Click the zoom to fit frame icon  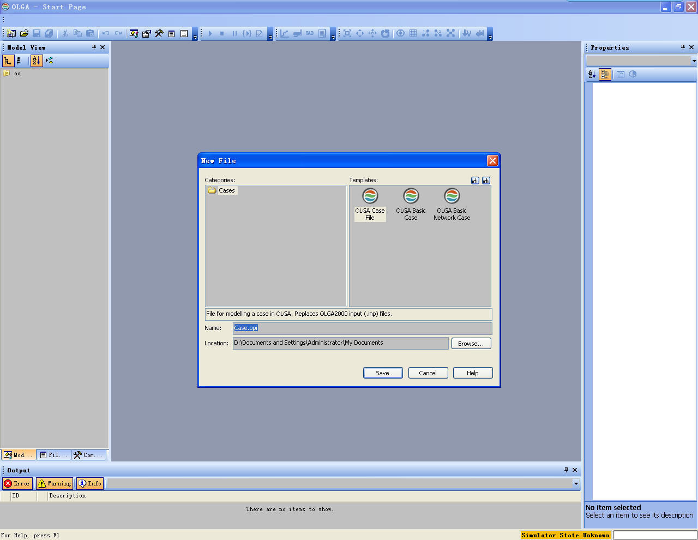coord(347,33)
